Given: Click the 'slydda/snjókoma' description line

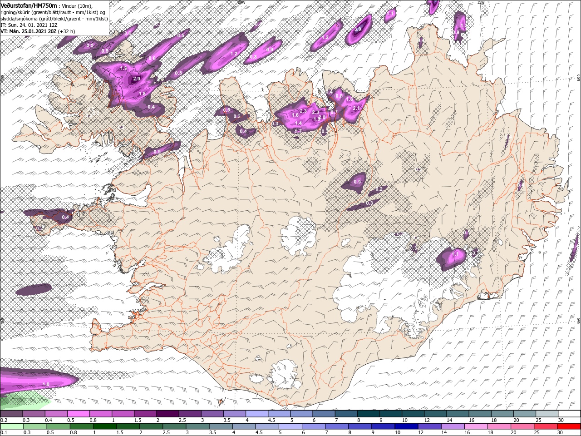Looking at the screenshot, I should pos(54,19).
